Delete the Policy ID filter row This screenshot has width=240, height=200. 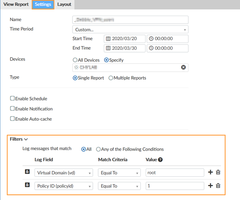(218, 186)
